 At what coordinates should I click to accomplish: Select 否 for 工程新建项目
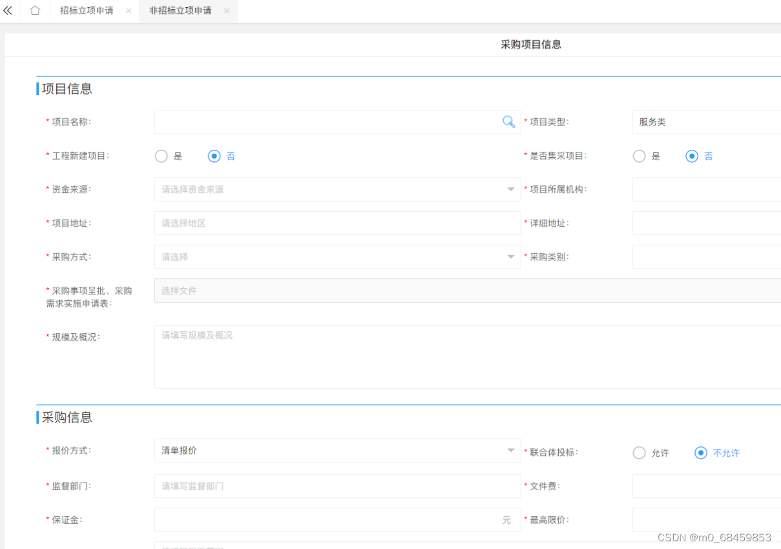pos(214,156)
